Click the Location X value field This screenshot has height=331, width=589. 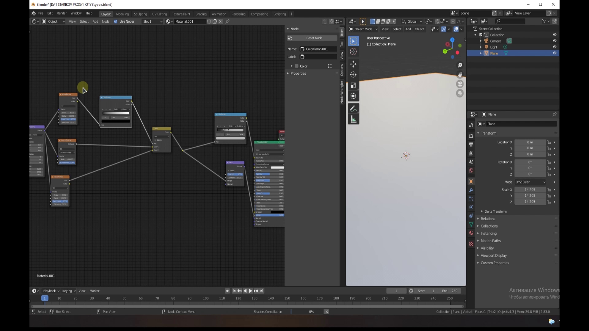[x=530, y=142]
